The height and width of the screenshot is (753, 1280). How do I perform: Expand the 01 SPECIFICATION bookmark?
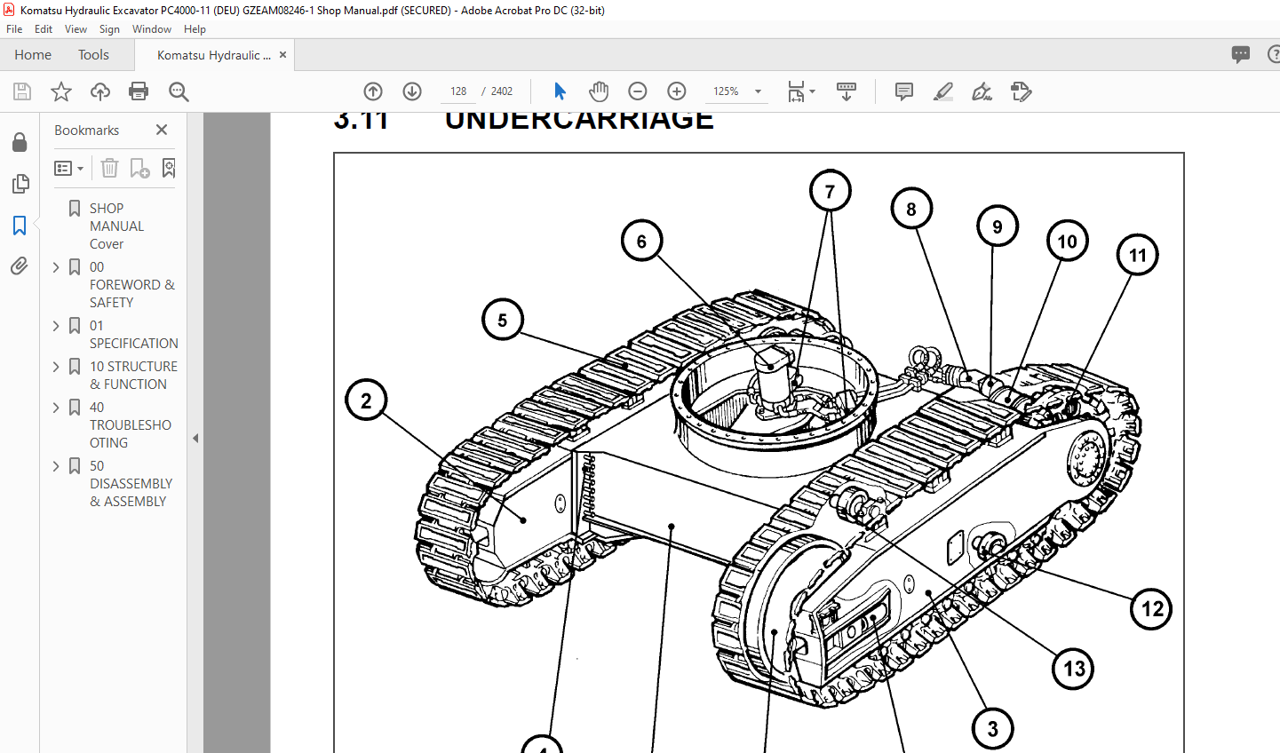tap(56, 325)
